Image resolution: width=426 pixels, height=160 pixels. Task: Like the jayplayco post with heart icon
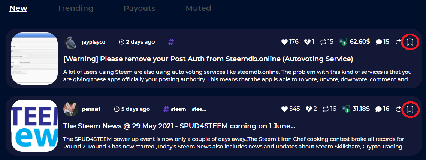point(284,42)
